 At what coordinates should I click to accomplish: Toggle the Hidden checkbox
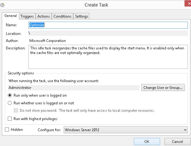pyautogui.click(x=7, y=130)
